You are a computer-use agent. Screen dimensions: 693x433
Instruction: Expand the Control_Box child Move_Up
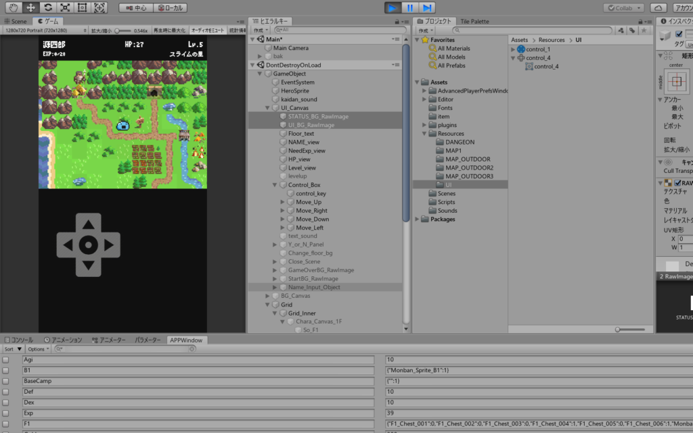[x=283, y=201]
